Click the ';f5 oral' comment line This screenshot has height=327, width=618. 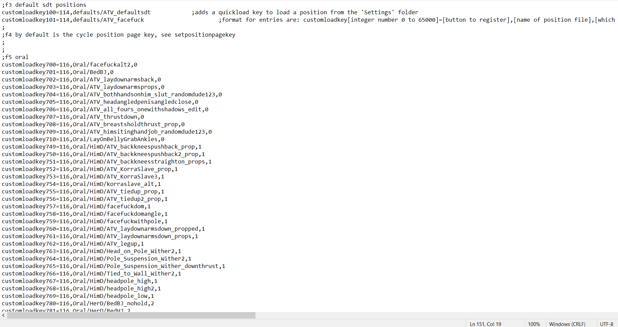point(15,57)
